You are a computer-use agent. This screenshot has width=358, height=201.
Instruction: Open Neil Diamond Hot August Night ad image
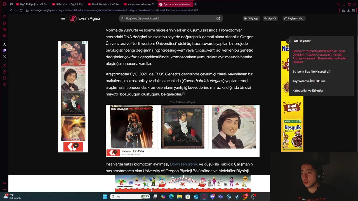pos(131,127)
